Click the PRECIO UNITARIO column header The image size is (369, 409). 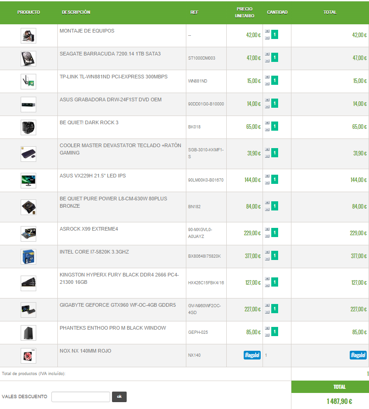pyautogui.click(x=245, y=12)
